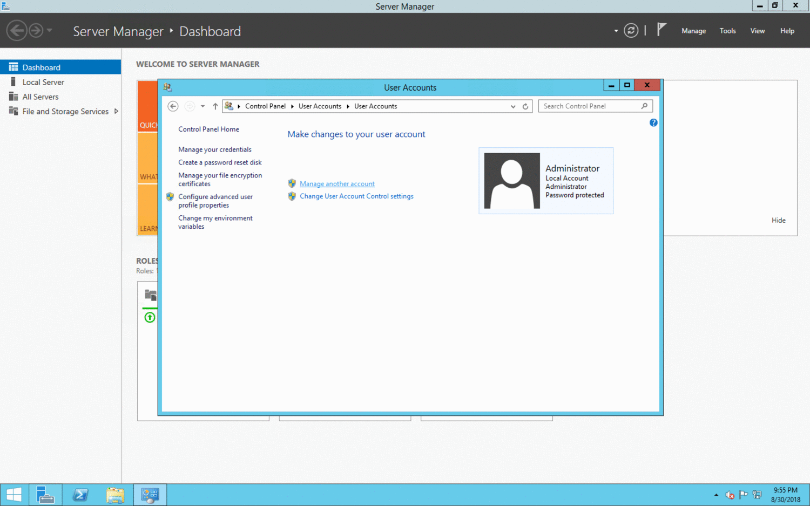Launch PowerShell from taskbar
810x506 pixels.
(x=80, y=495)
